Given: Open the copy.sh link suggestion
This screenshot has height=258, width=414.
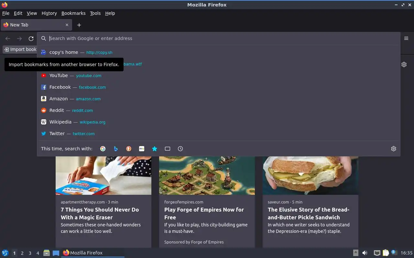Looking at the screenshot, I should click(99, 53).
